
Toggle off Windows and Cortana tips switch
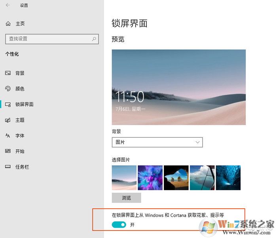pyautogui.click(x=119, y=225)
